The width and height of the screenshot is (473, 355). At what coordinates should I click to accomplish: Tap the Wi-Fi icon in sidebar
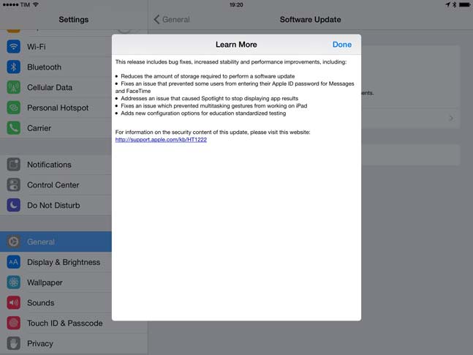tap(13, 47)
